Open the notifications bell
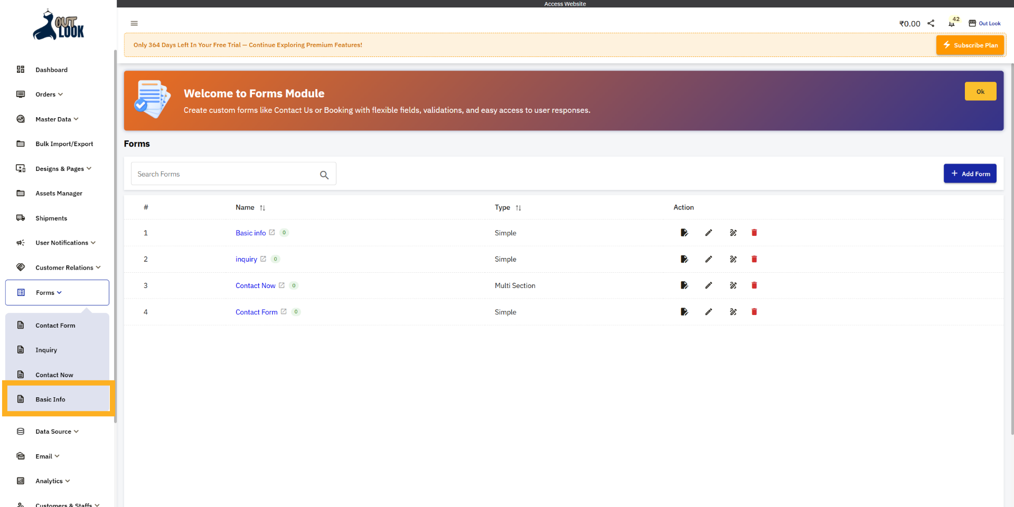Viewport: 1014px width, 507px height. 951,24
